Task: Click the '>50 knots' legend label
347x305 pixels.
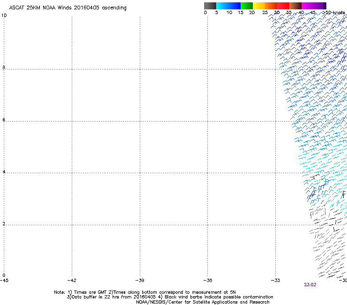Action: 333,12
